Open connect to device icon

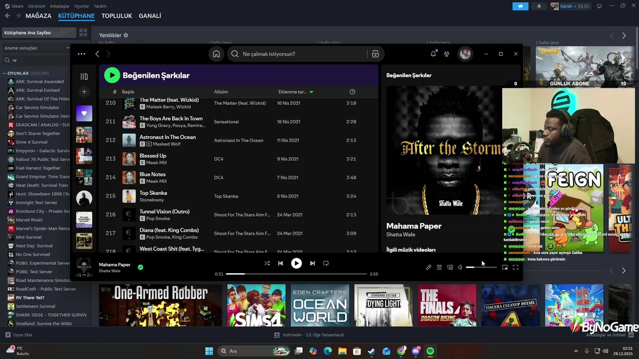point(450,267)
